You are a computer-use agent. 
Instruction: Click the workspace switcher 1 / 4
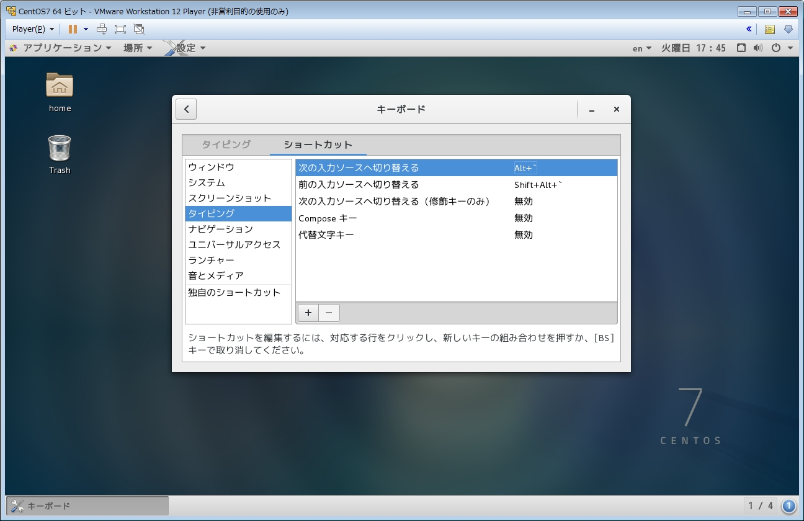(x=761, y=505)
